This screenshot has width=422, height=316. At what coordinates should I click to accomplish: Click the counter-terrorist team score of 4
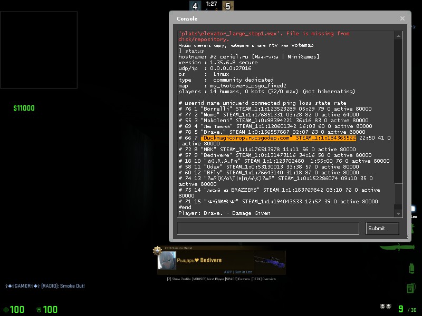(195, 6)
